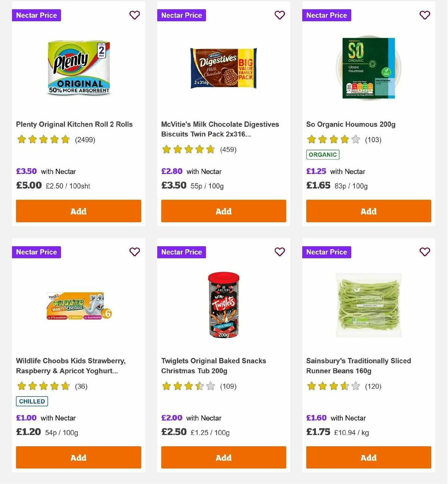448x484 pixels.
Task: Add Wildlife Choobs yoghurt to basket
Action: [78, 457]
